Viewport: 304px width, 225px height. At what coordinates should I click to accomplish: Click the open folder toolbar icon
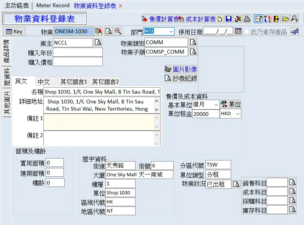point(285,19)
